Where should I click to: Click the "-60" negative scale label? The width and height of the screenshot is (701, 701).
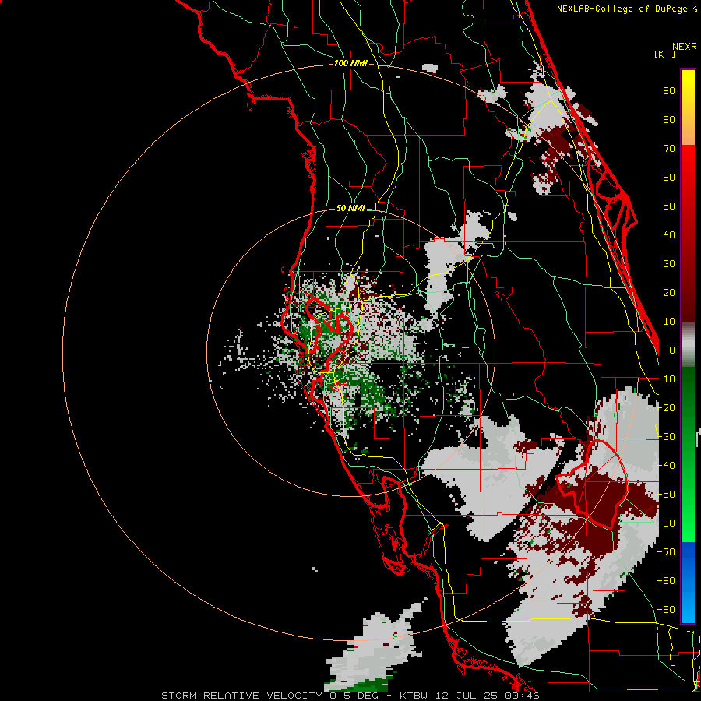point(666,523)
